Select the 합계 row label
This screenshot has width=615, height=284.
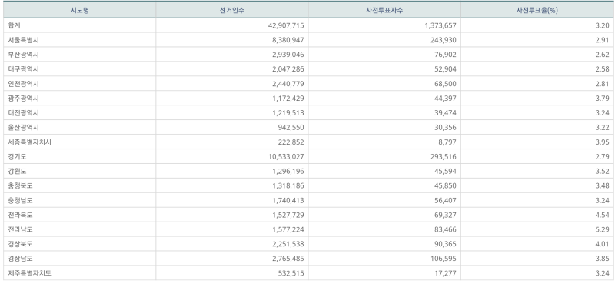[14, 25]
